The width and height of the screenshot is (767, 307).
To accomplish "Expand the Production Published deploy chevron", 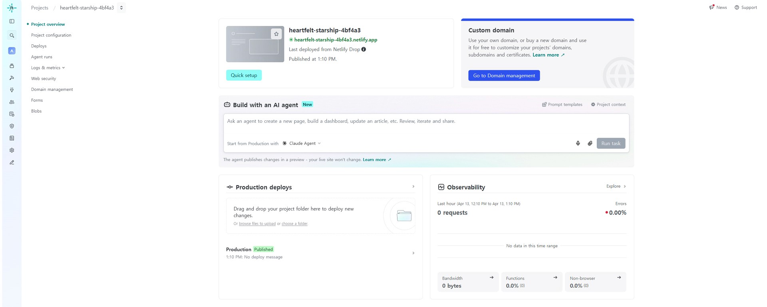I will click(x=413, y=253).
